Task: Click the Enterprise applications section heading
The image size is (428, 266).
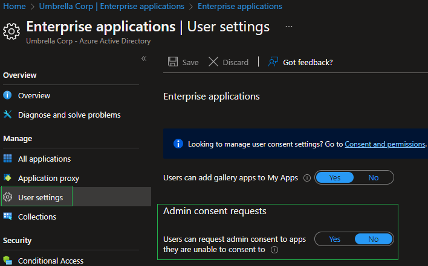Action: 211,97
